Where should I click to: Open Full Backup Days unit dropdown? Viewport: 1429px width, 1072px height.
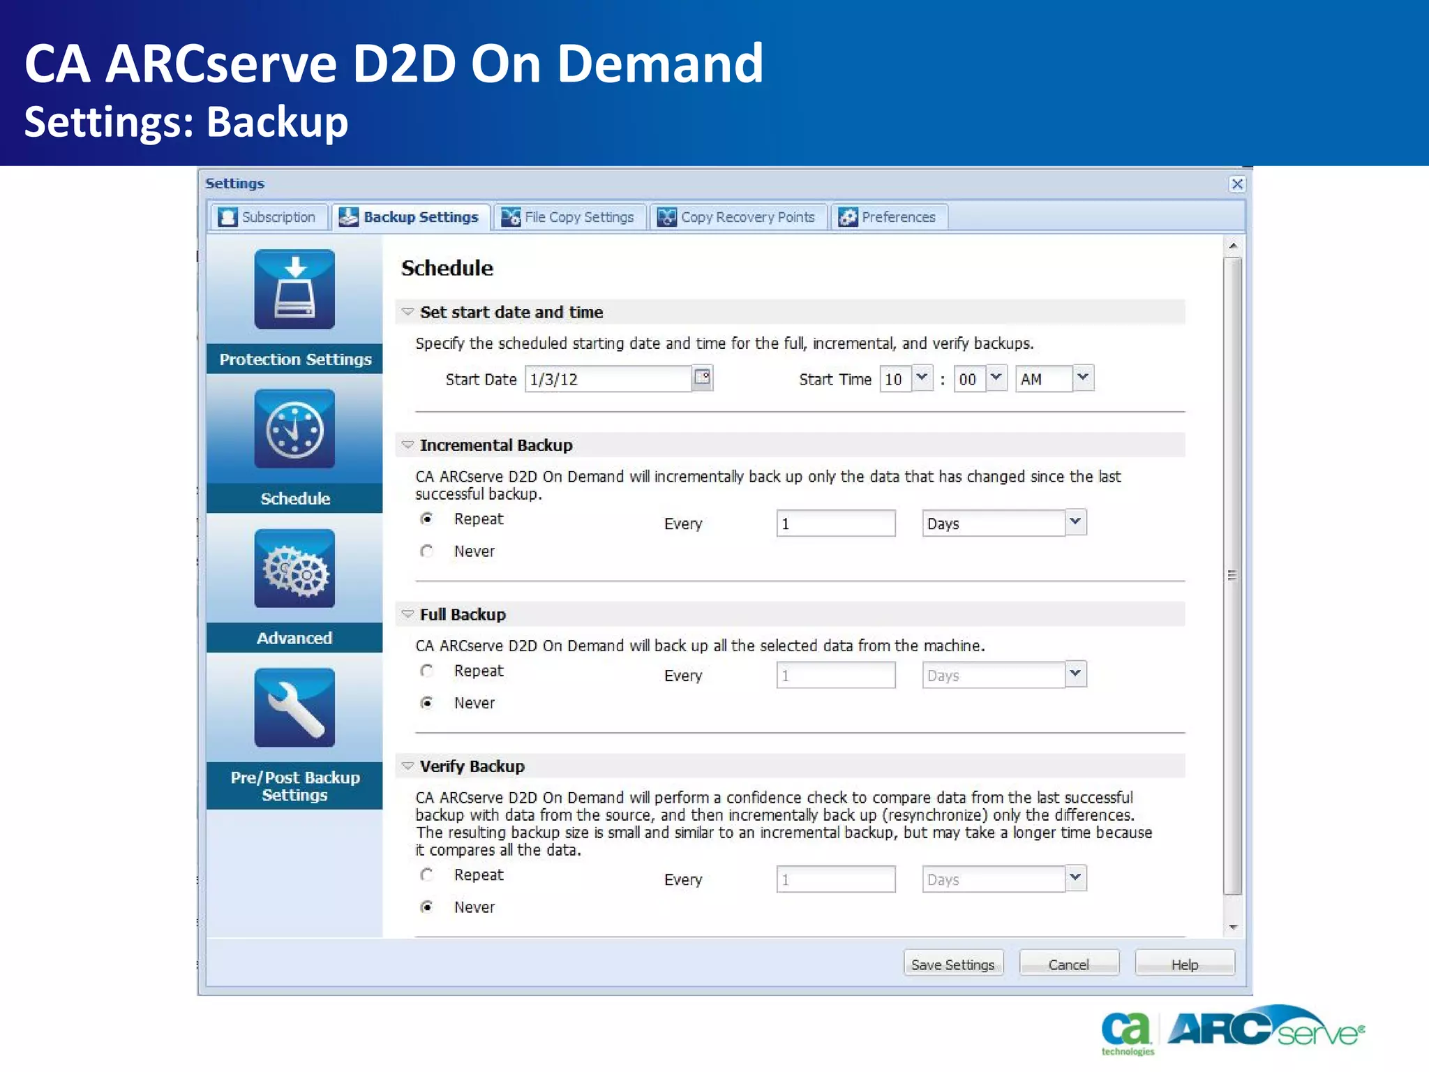click(x=1075, y=674)
